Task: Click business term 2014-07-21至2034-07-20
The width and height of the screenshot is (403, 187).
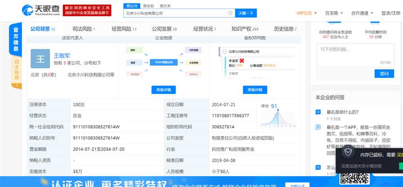Action: pyautogui.click(x=99, y=149)
